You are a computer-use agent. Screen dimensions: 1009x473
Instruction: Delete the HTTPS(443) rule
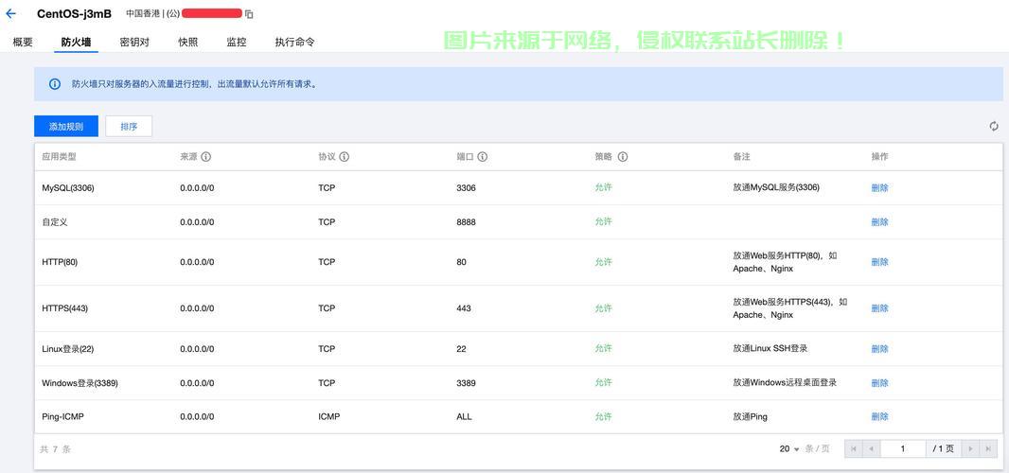(879, 308)
